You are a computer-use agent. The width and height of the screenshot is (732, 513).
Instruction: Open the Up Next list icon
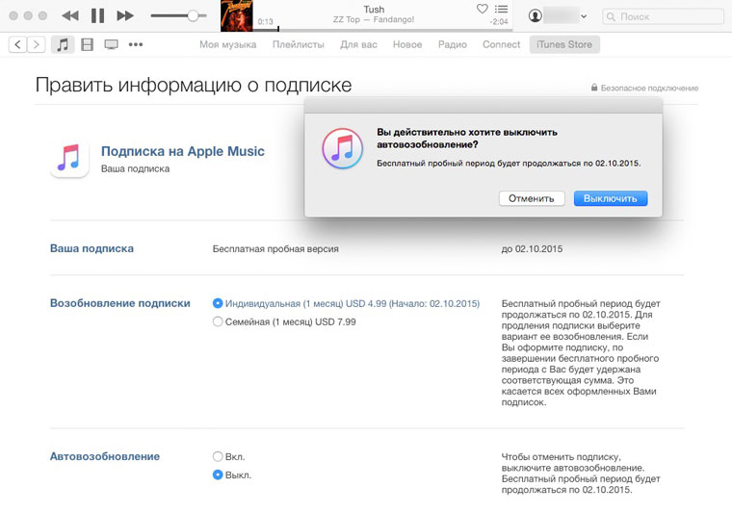click(502, 9)
